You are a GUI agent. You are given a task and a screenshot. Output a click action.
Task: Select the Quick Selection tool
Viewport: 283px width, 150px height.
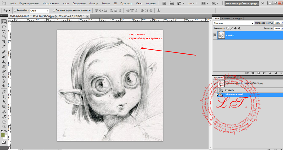coord(4,36)
